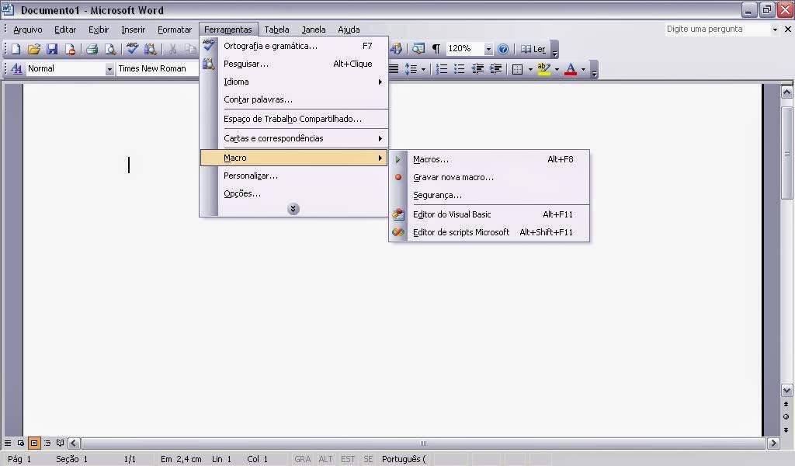Expand the Idioma submenu
The height and width of the screenshot is (466, 795).
[294, 82]
